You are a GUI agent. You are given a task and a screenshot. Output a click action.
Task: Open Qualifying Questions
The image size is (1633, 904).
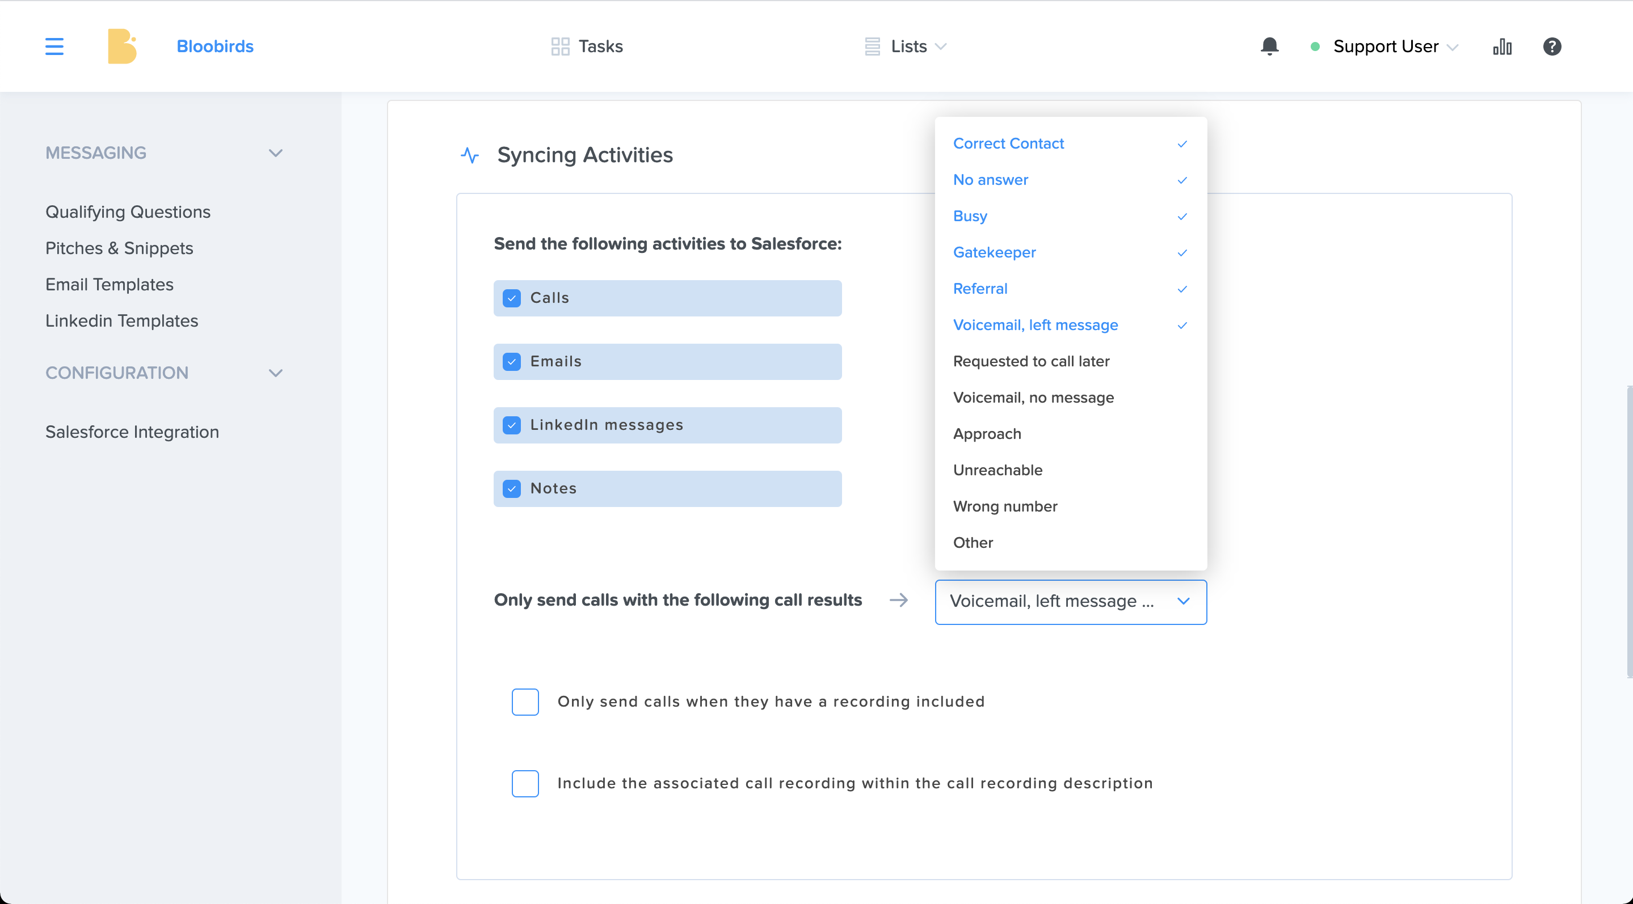click(x=128, y=212)
